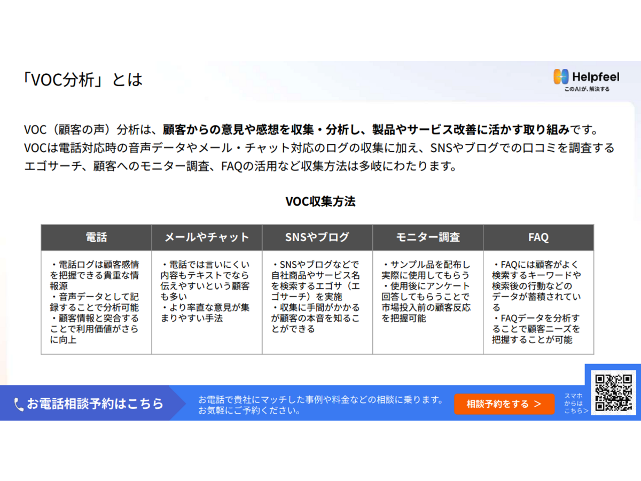This screenshot has width=641, height=481.
Task: Select the SNSやブログ table header
Action: tap(317, 237)
